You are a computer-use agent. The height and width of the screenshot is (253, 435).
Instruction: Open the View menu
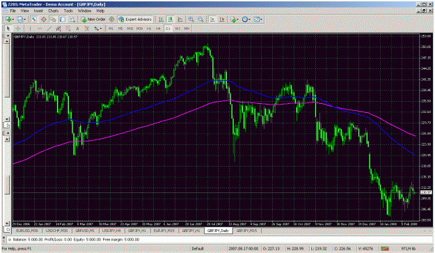click(x=24, y=11)
